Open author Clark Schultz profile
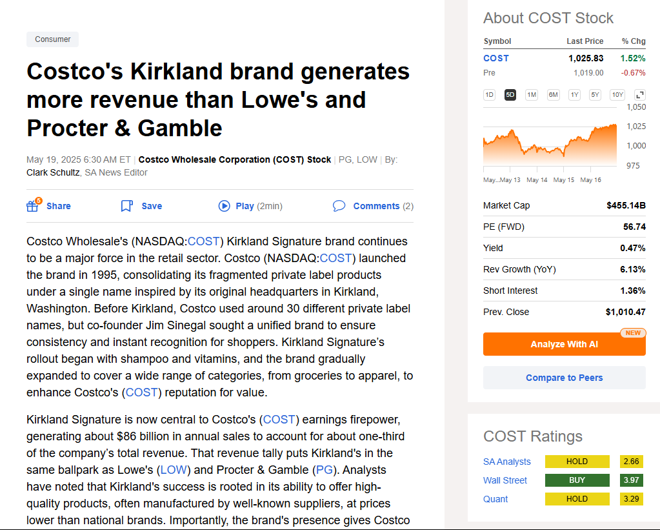 point(53,172)
